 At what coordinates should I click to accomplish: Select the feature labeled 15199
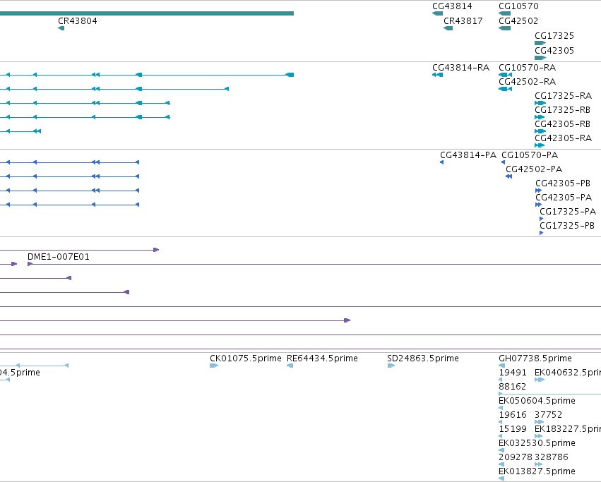513,429
